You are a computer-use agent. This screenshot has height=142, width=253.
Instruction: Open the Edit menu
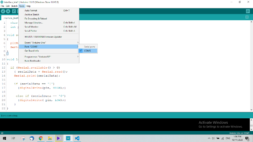tap(8, 6)
